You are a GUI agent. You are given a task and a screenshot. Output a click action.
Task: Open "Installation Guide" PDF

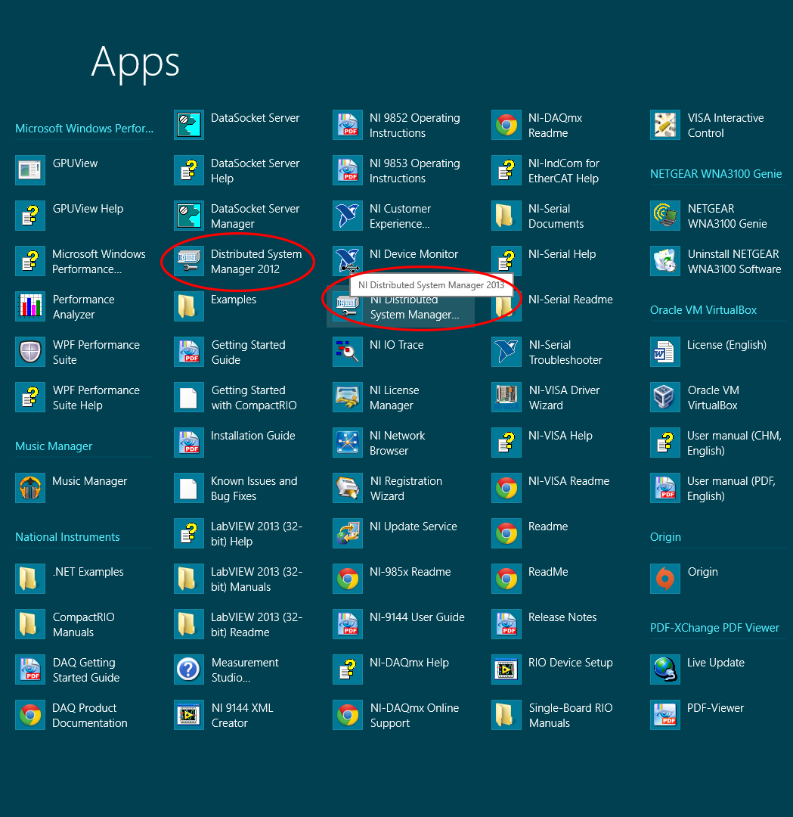[235, 443]
